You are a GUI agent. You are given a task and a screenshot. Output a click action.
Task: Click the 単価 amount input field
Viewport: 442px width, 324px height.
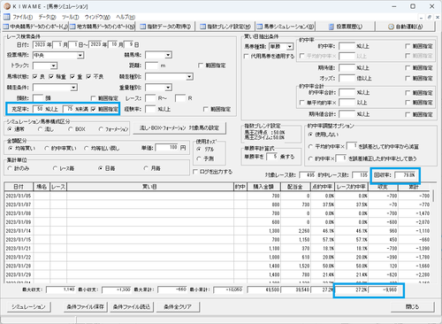(167, 148)
